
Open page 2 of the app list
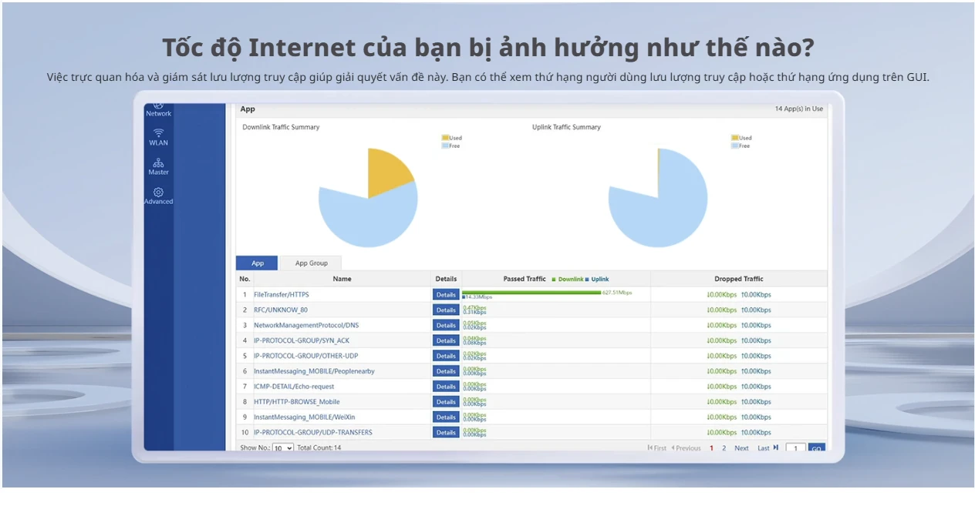[x=724, y=448]
